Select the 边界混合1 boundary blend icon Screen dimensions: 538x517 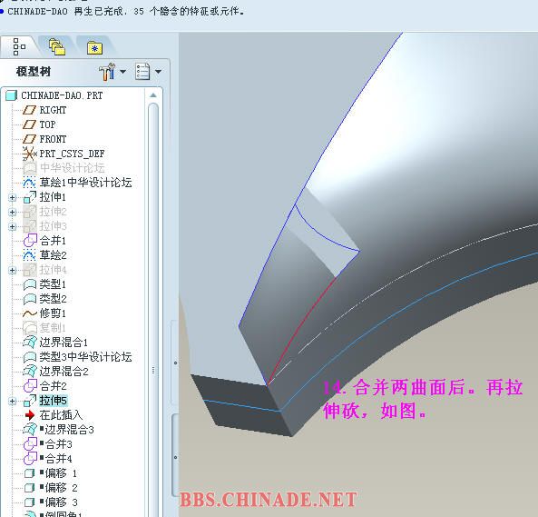pyautogui.click(x=30, y=343)
